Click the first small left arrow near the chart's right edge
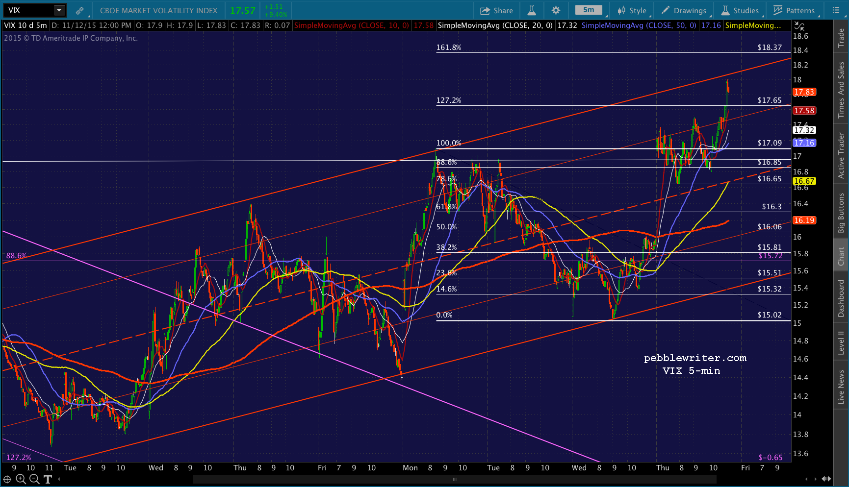The width and height of the screenshot is (849, 487). pyautogui.click(x=807, y=479)
